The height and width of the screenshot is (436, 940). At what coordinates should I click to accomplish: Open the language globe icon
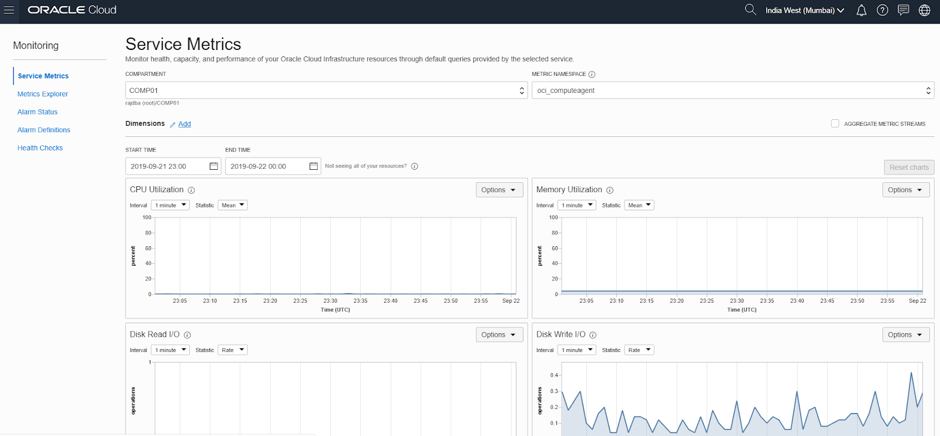[x=925, y=10]
